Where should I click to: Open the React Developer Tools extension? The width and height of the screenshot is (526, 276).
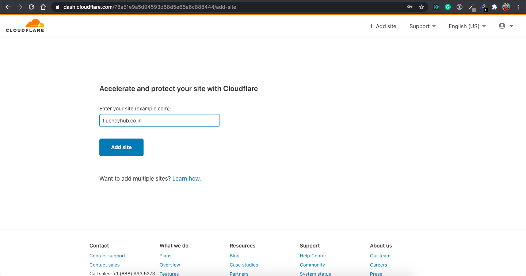[436, 7]
